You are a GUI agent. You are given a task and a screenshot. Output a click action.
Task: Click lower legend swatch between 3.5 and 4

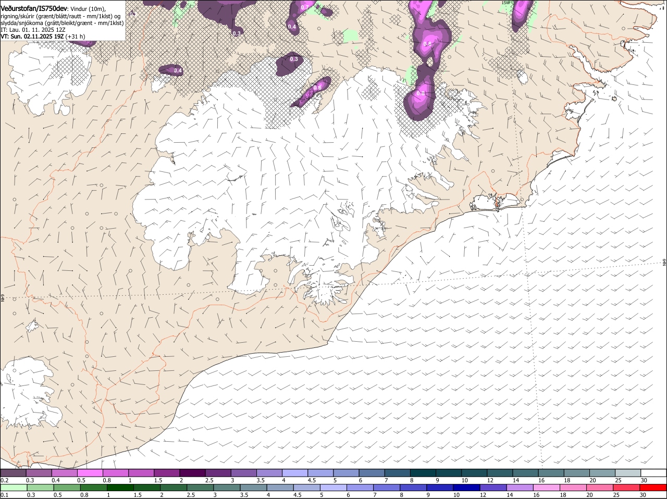pos(253,488)
